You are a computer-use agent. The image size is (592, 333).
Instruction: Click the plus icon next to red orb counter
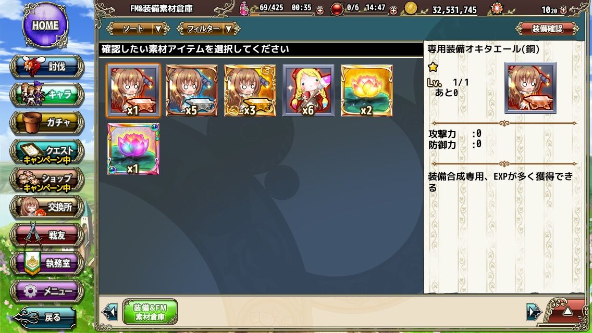coord(393,10)
